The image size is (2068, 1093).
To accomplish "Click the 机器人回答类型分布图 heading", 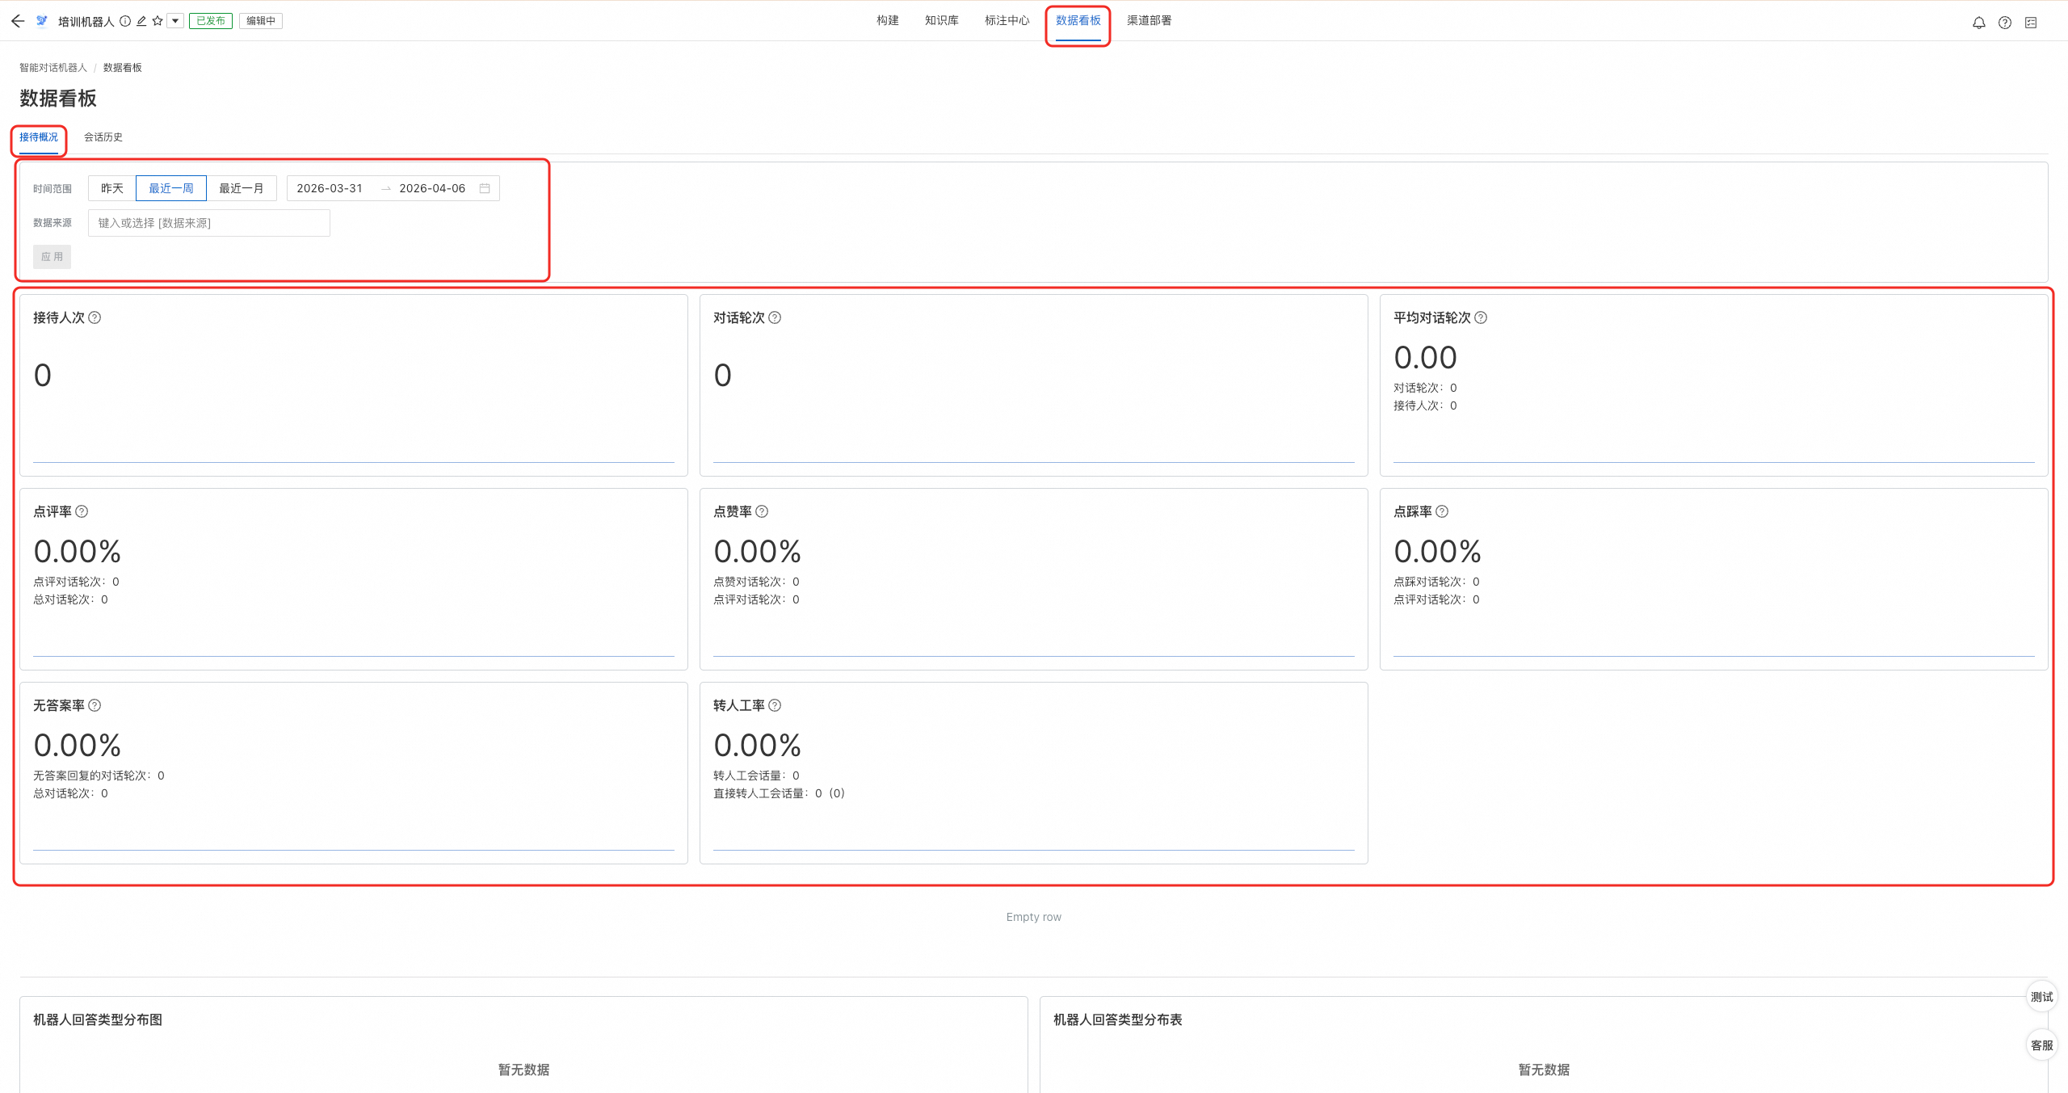I will tap(98, 1020).
